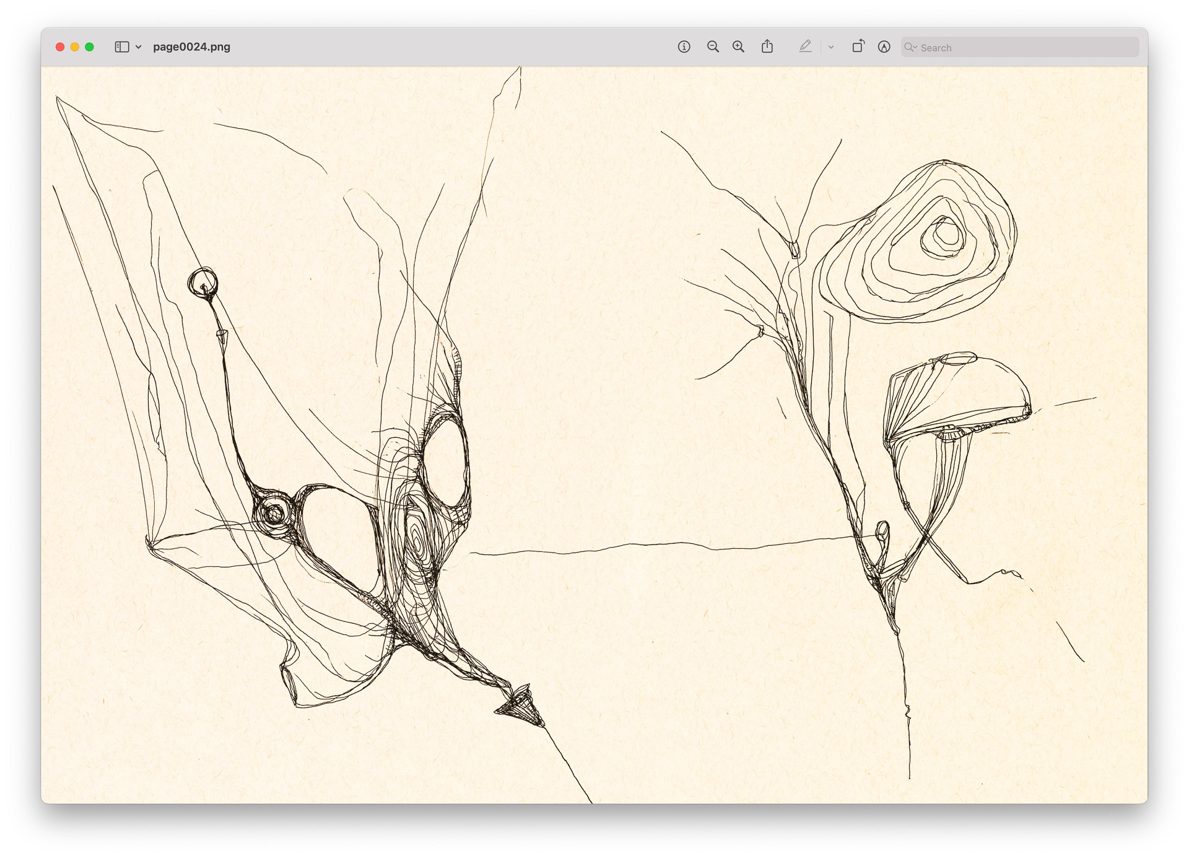Zoom in on the image
The image size is (1189, 858).
(738, 46)
